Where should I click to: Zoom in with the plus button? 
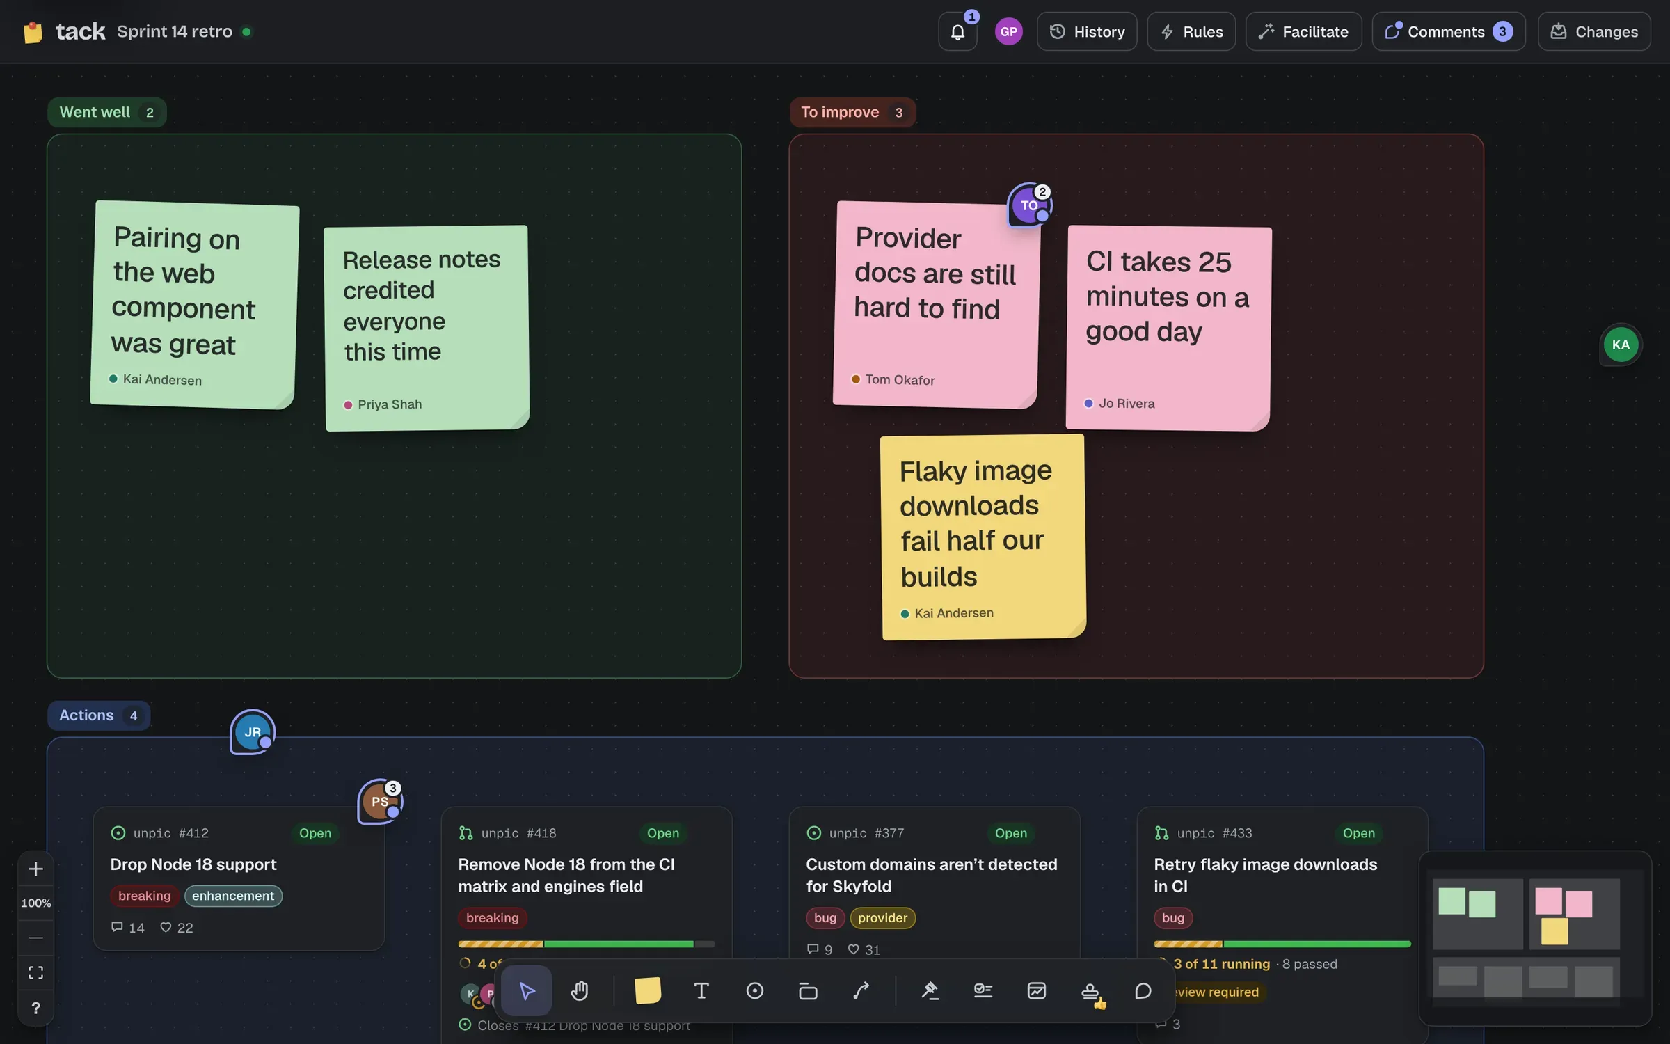click(x=35, y=869)
